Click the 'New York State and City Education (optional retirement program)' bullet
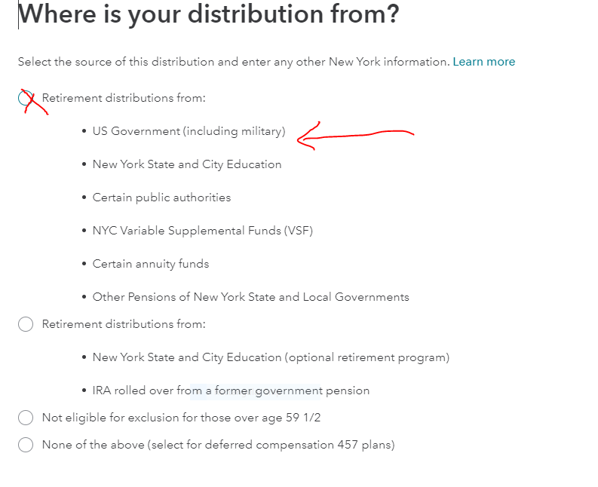This screenshot has width=598, height=487. 271,357
